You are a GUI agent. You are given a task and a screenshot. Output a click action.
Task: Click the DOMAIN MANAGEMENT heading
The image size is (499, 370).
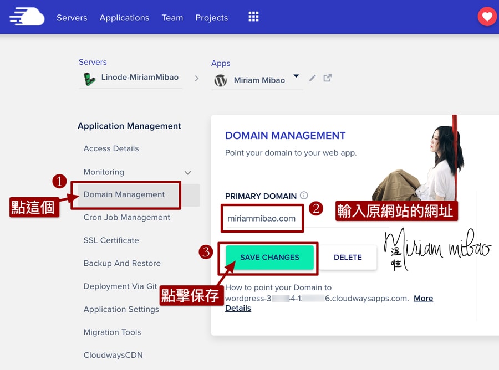coord(285,136)
